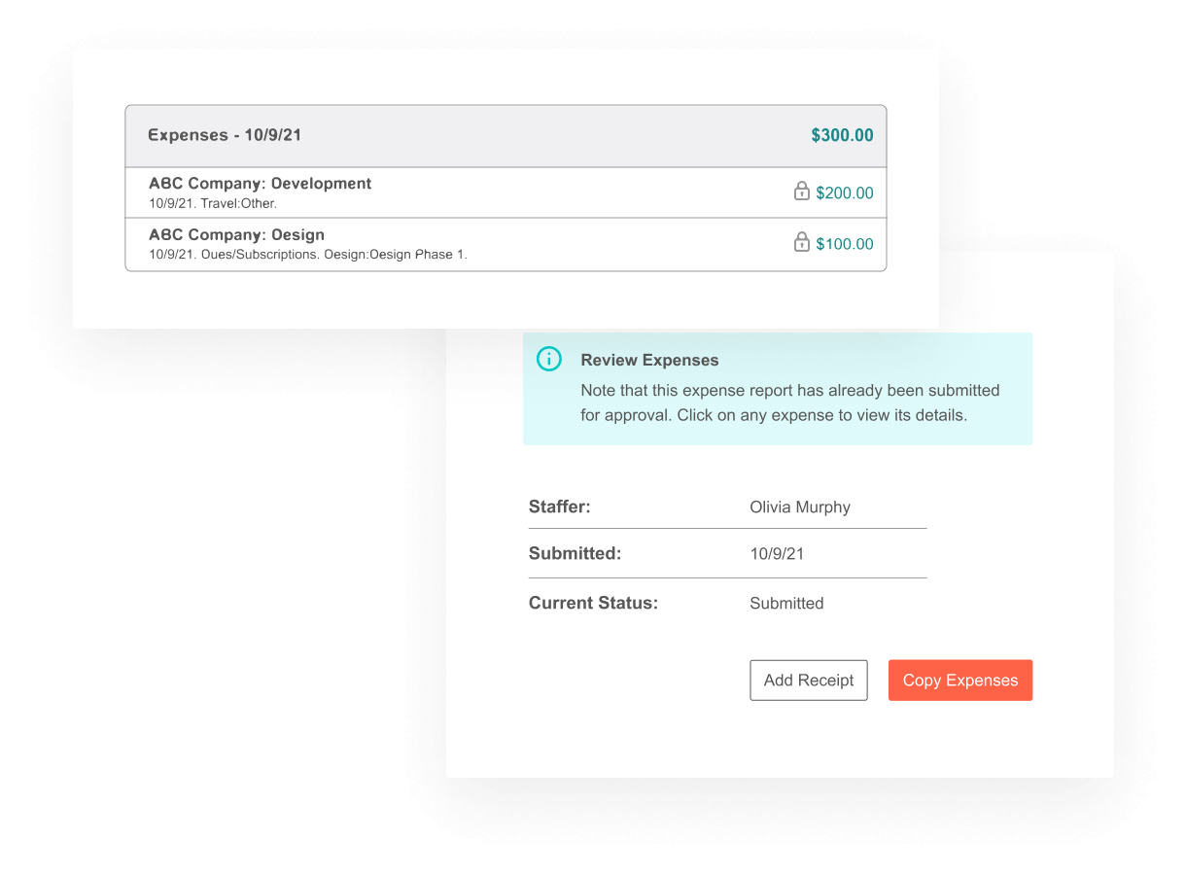
Task: Click the Copy Expenses button
Action: 960,681
